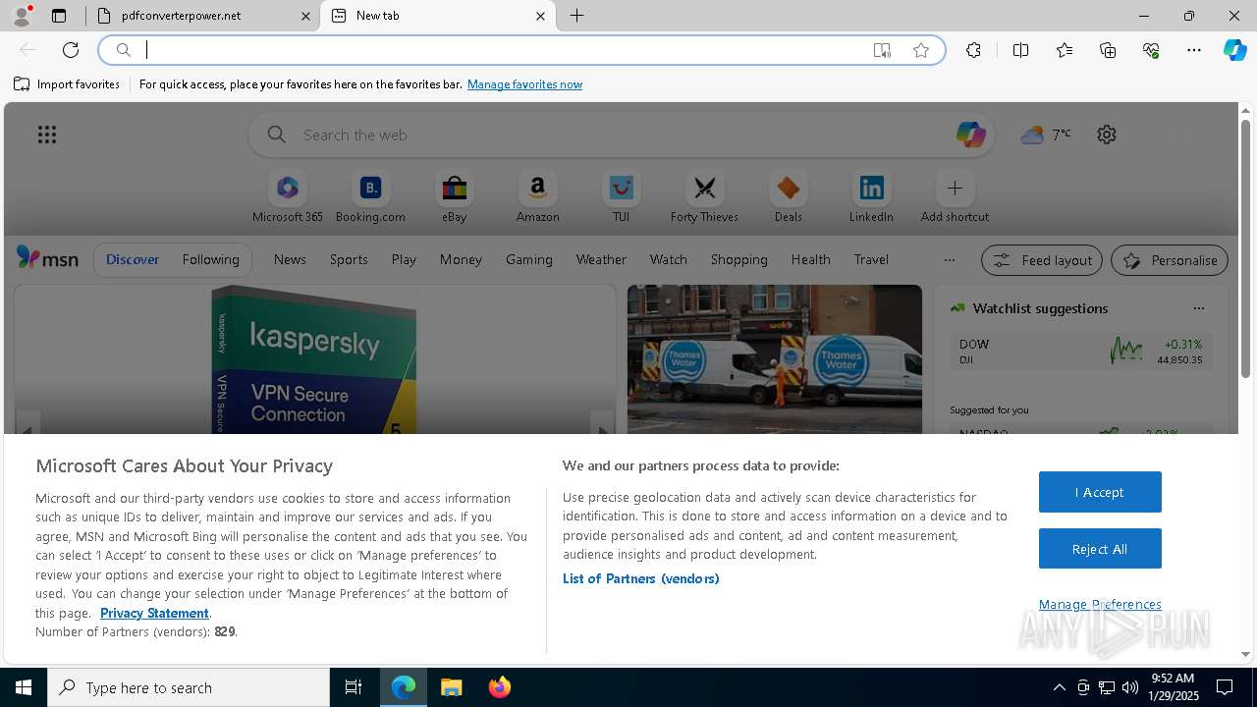Open the Favorites hub icon

coord(1065,50)
